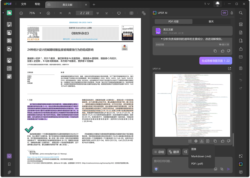Undo the last action
The width and height of the screenshot is (250, 178).
coord(241,80)
